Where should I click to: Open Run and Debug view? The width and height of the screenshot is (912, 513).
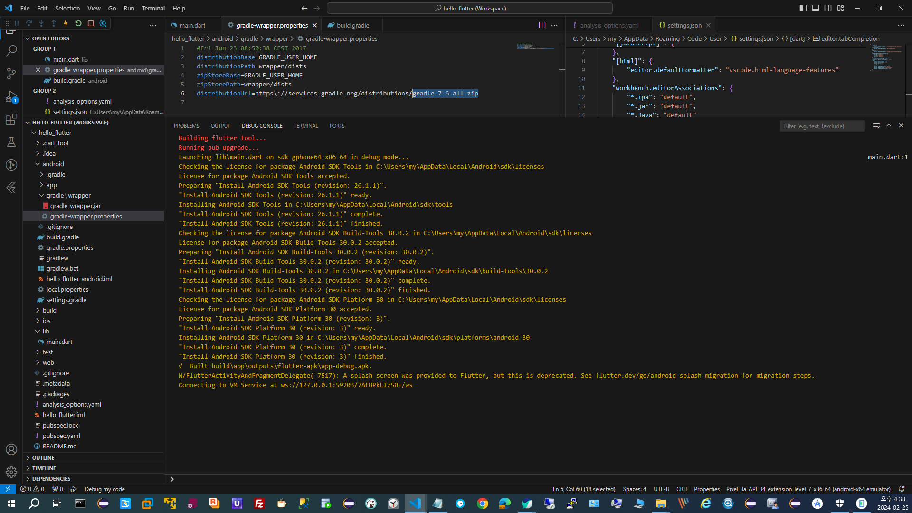[x=11, y=96]
